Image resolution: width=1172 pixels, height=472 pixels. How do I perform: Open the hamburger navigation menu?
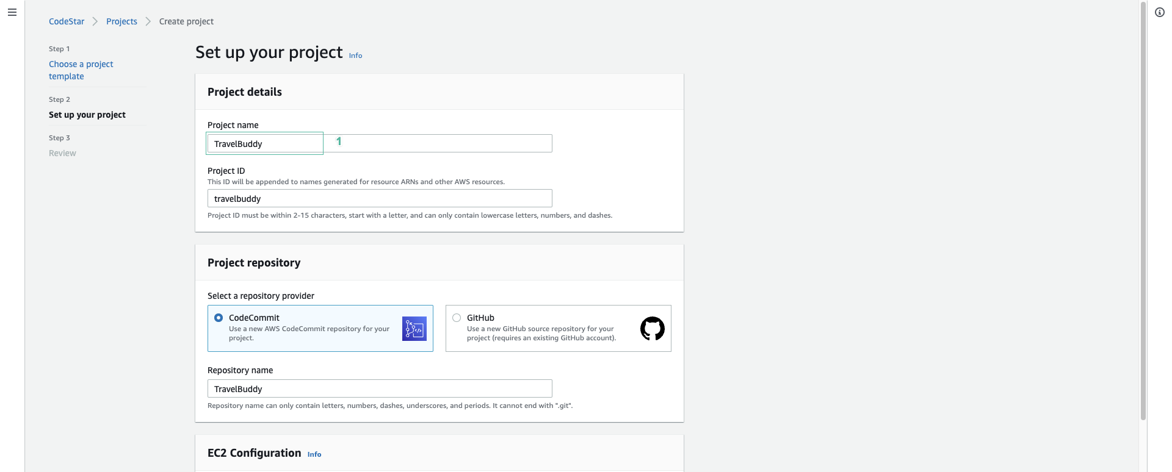point(12,12)
